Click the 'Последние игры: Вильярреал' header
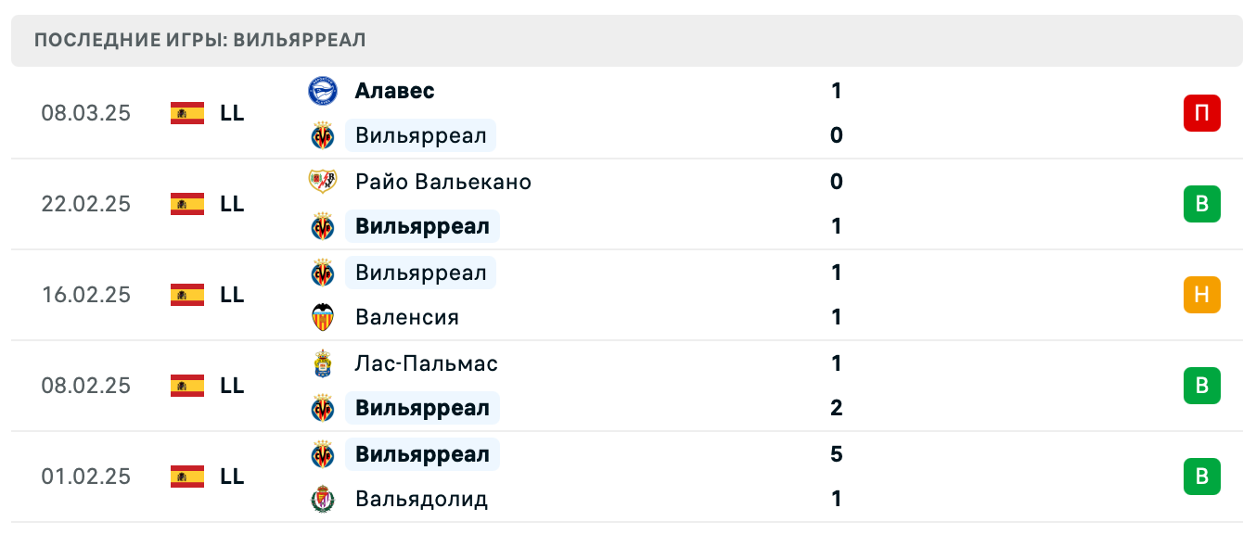This screenshot has width=1256, height=534. pos(200,40)
